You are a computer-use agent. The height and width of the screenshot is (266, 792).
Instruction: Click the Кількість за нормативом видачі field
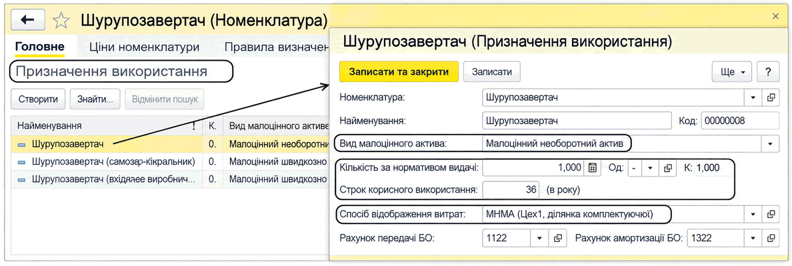pos(533,168)
